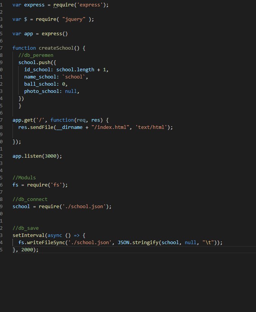Screen dimensions: 256x312
Task: Click the //db_peremen comment
Action: [36, 55]
